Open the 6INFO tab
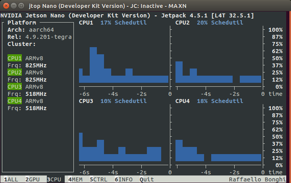Viewport: 291px width, 183px height. 123,179
